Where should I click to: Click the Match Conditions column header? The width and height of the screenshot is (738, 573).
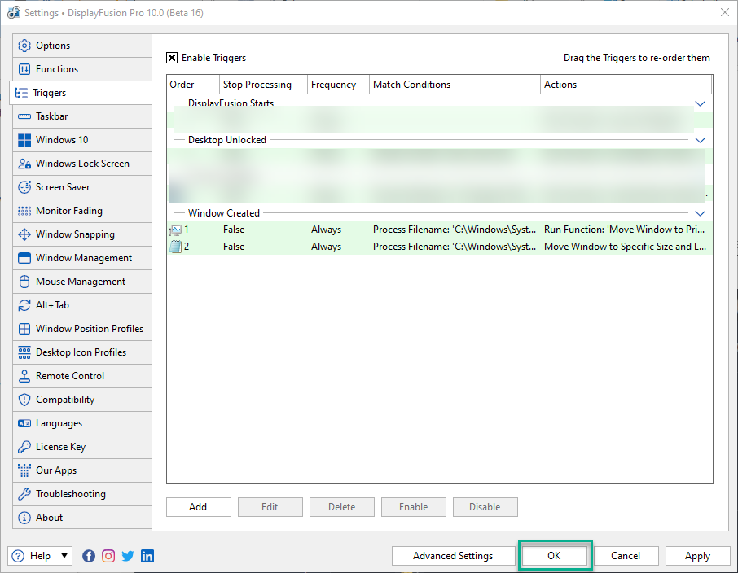[x=455, y=85]
